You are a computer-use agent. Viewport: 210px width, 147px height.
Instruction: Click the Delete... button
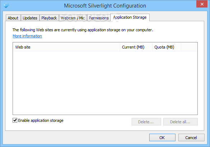point(146,122)
